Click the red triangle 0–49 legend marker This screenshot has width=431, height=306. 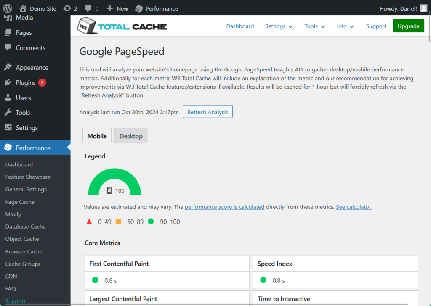pyautogui.click(x=89, y=222)
